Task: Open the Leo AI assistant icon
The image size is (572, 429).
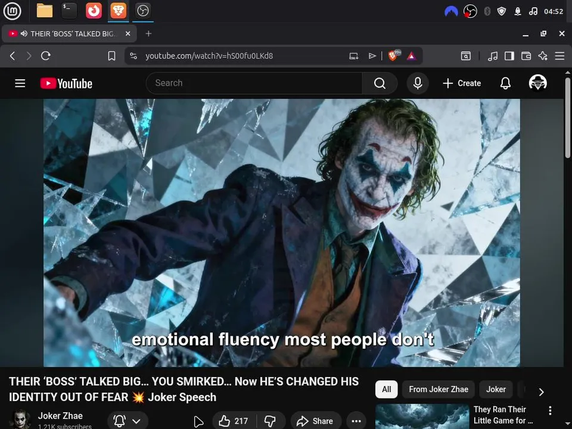Action: [x=543, y=56]
